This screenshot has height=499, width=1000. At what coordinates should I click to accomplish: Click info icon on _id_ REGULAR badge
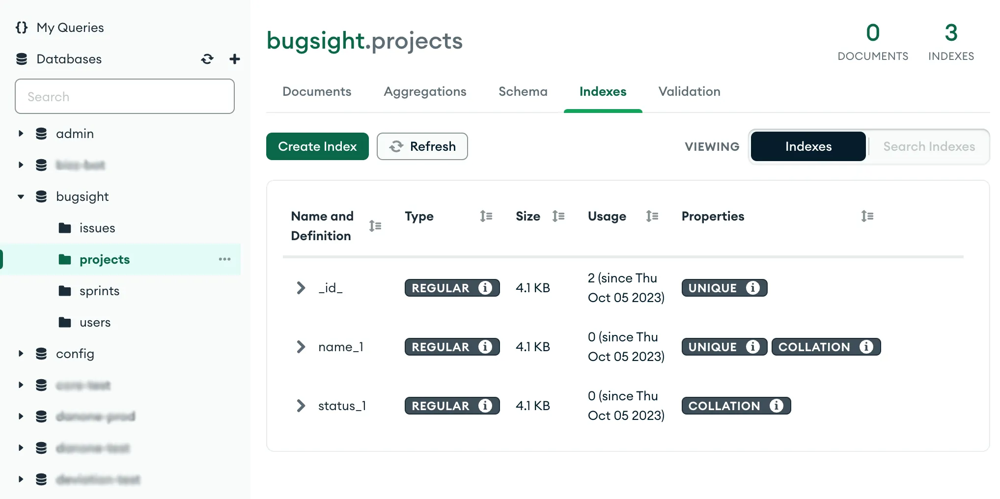[x=485, y=288]
